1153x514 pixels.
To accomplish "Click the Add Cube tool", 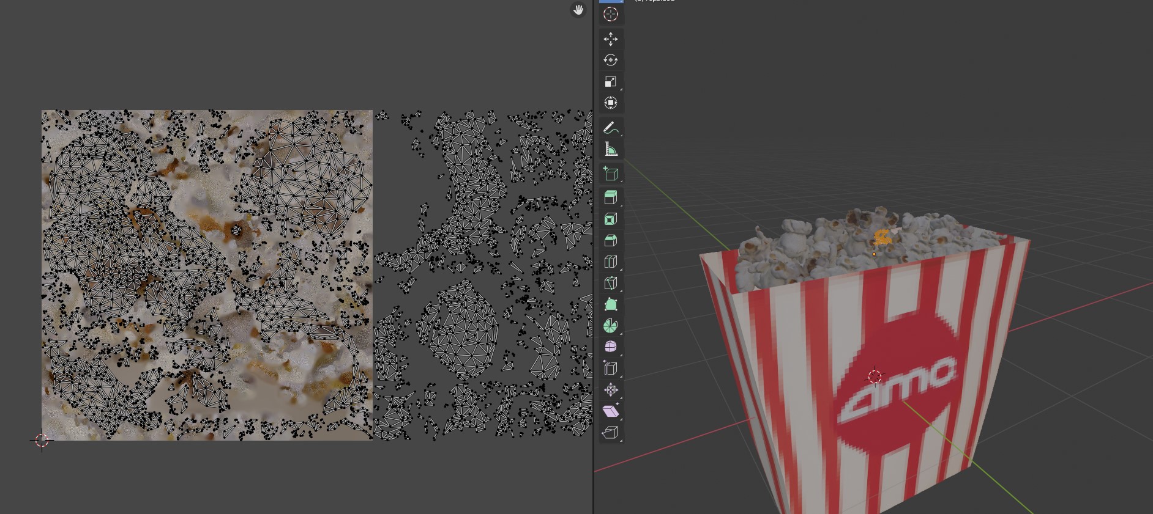I will coord(610,174).
